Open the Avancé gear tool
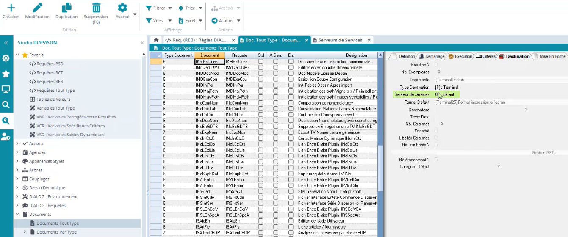This screenshot has width=568, height=237. click(x=122, y=8)
